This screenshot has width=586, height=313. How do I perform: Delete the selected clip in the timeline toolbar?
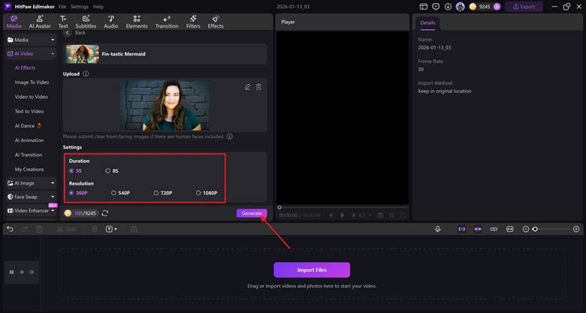(x=39, y=229)
